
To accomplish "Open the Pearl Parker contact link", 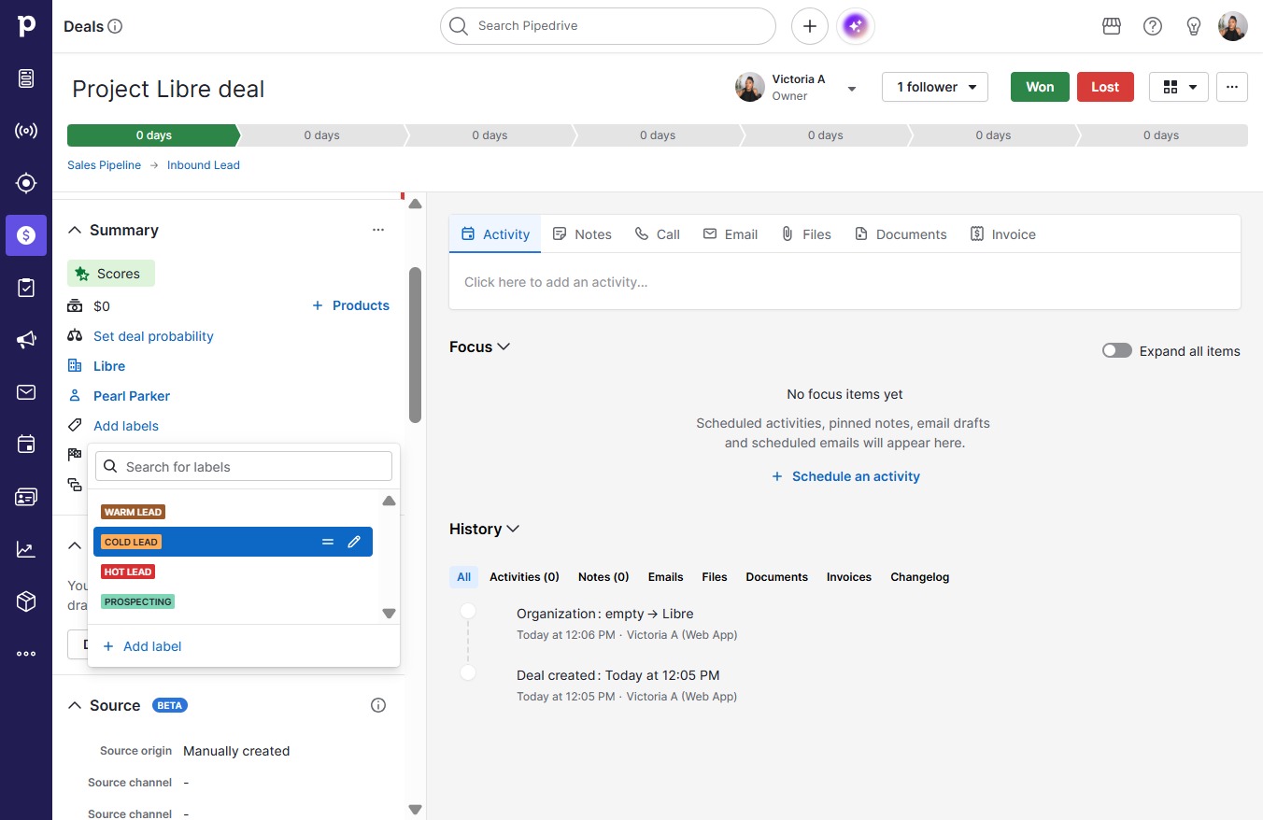I will 132,396.
